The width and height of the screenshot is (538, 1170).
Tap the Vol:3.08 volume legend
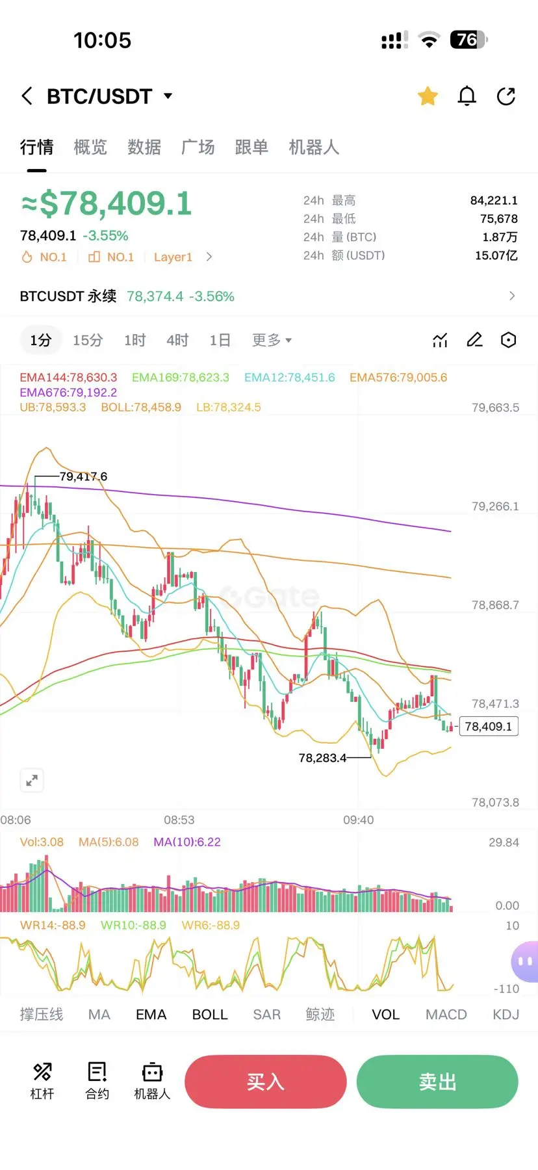[x=42, y=842]
